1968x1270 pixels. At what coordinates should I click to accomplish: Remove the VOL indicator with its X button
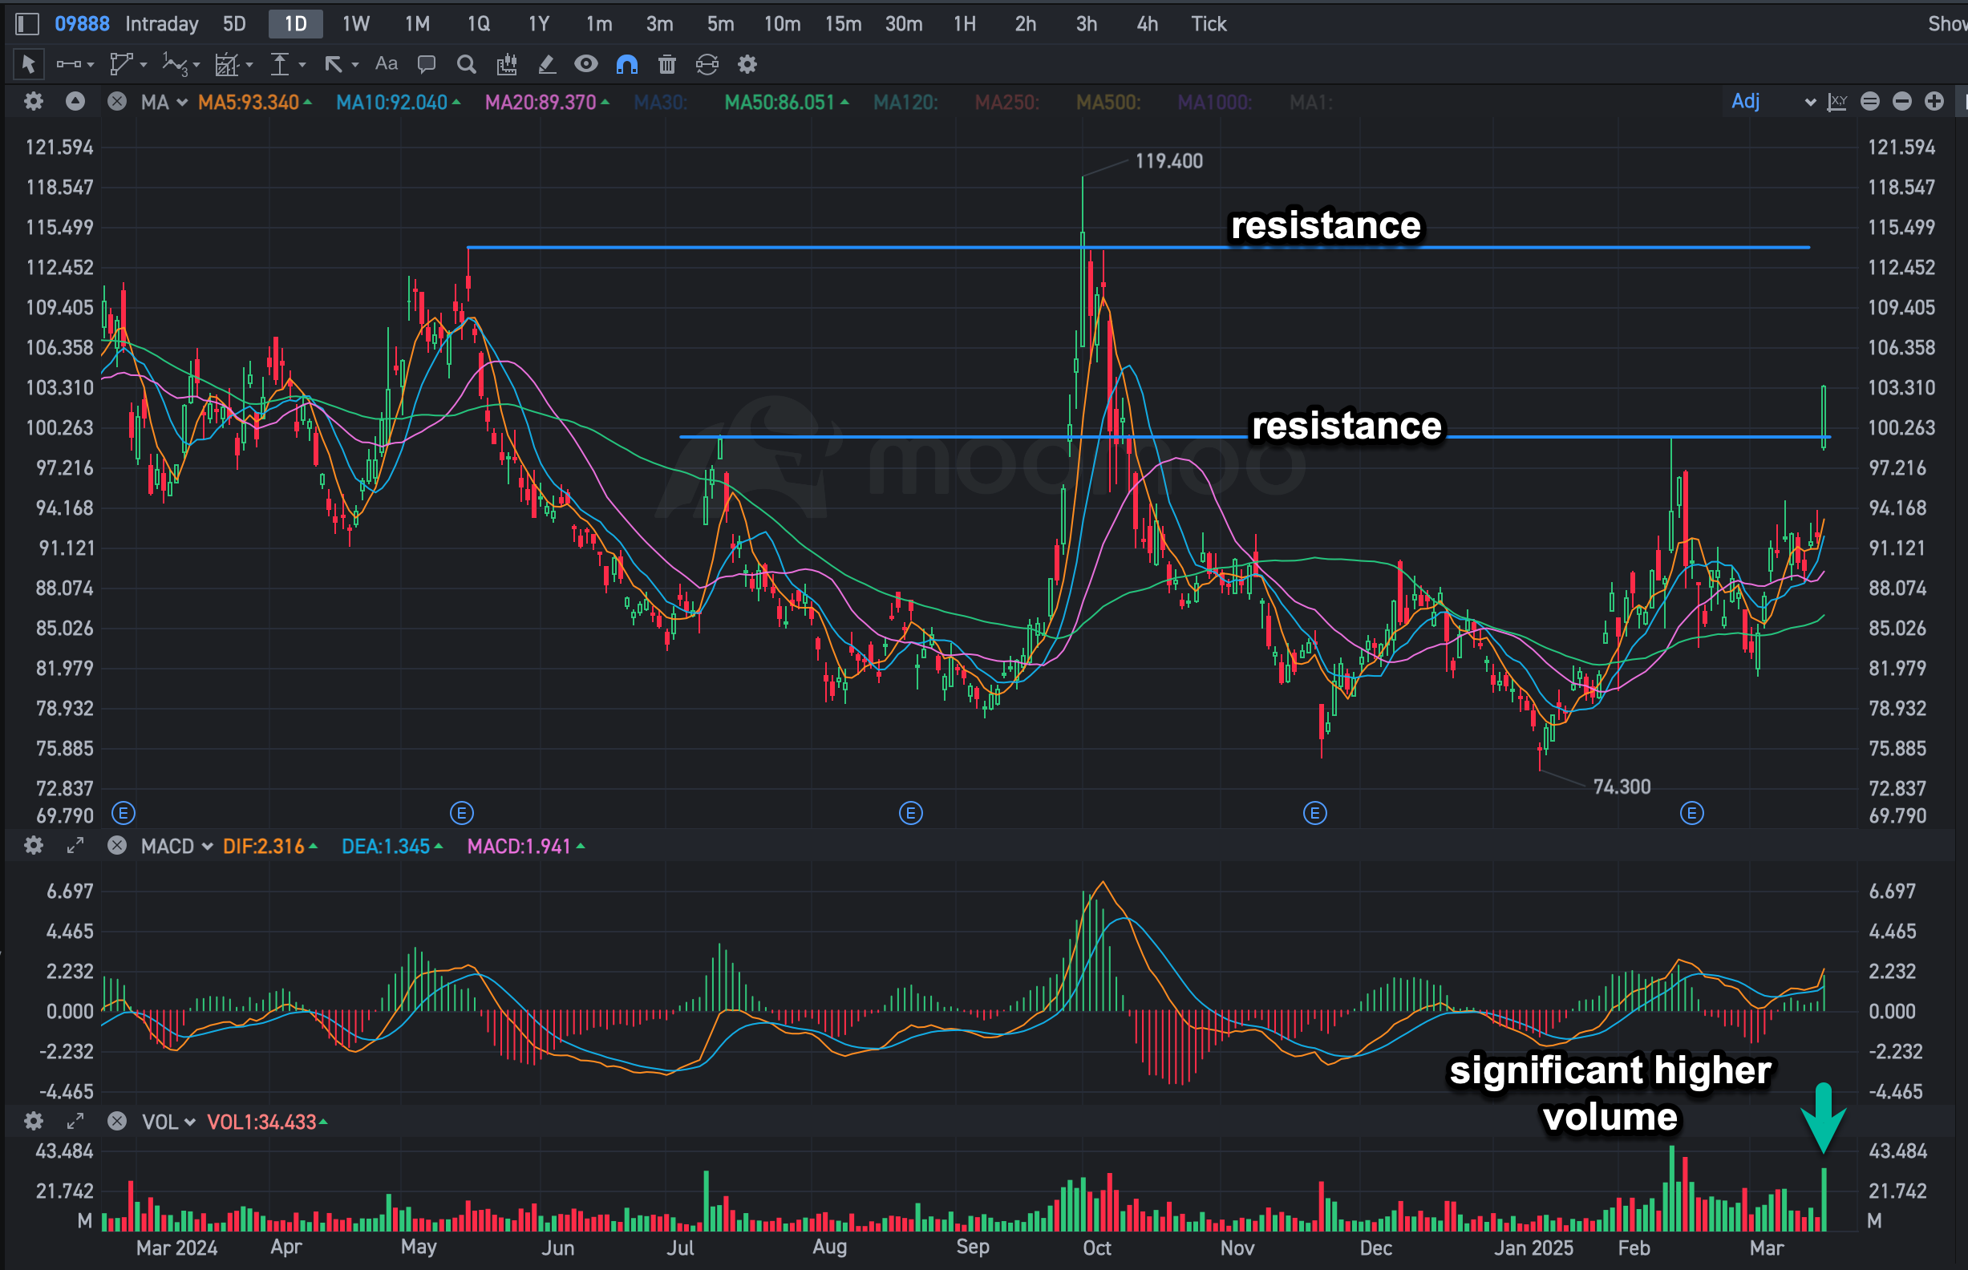117,1122
